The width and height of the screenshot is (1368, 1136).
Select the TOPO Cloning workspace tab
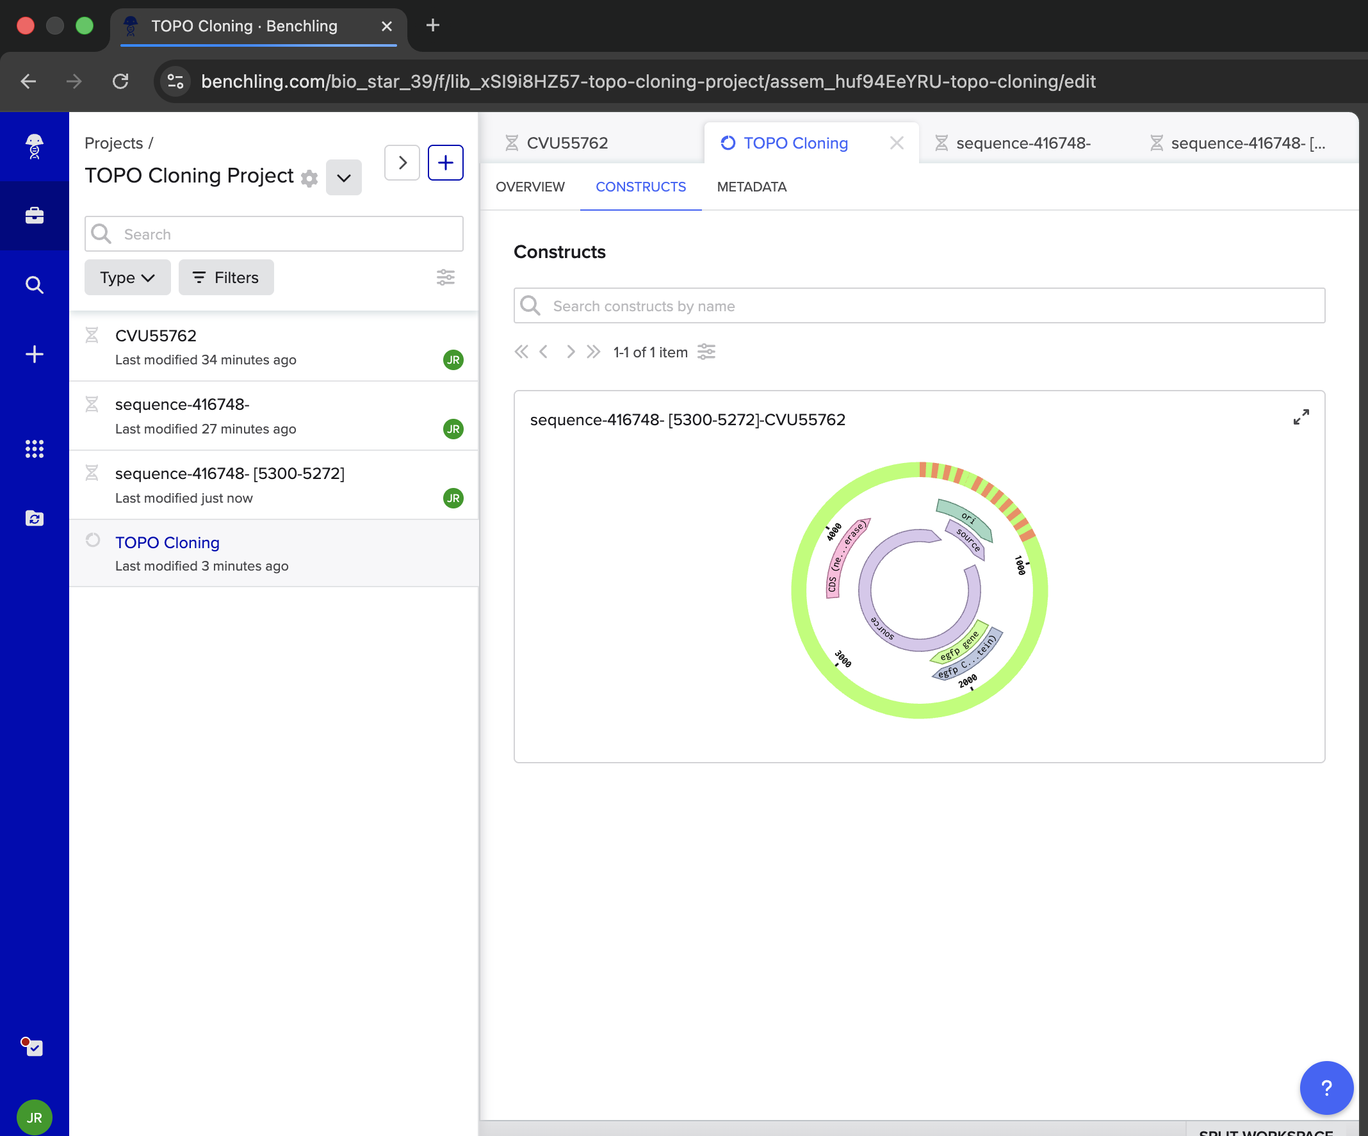796,143
